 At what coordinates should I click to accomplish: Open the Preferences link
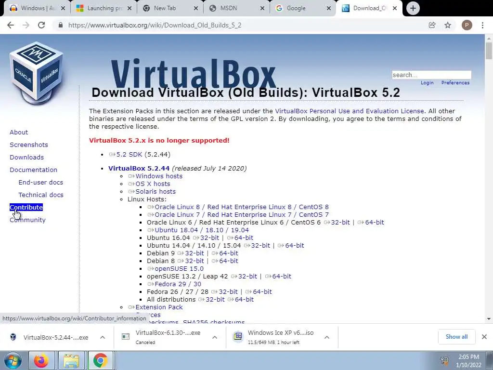[x=455, y=83]
